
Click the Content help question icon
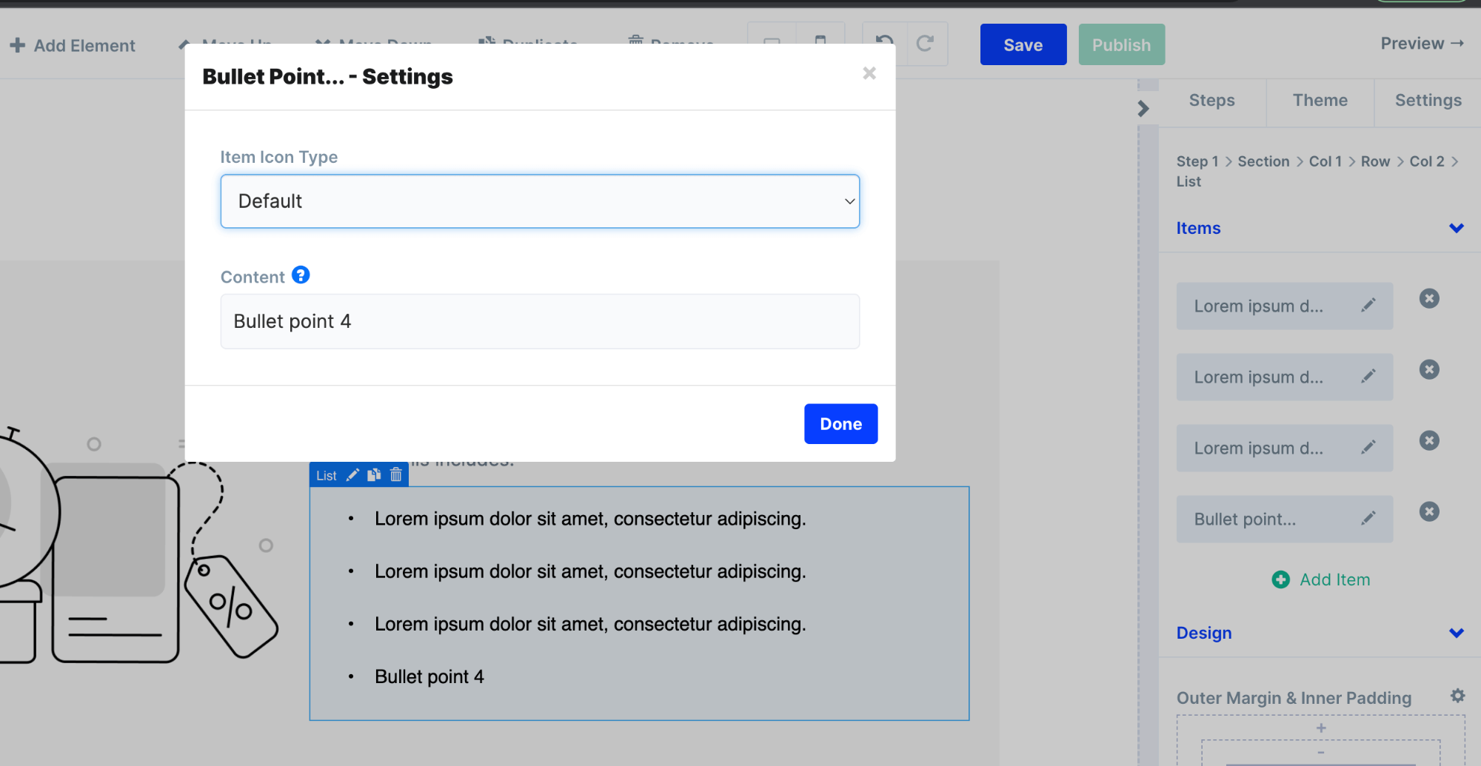click(x=301, y=275)
